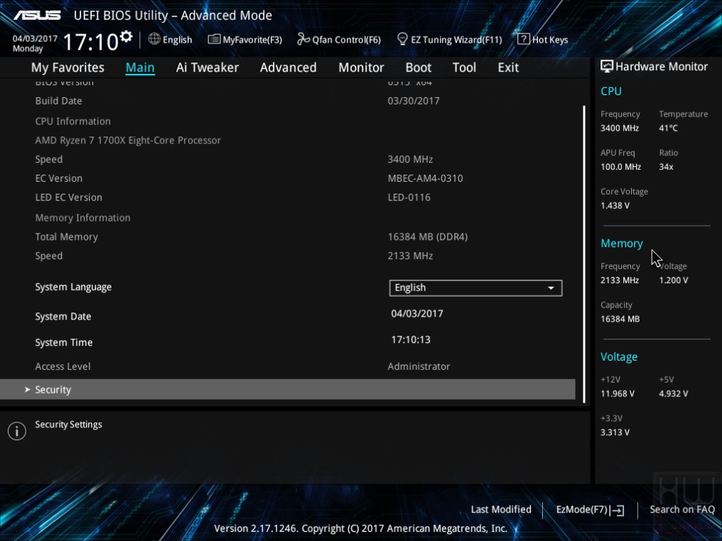This screenshot has height=541, width=722.
Task: Click the 11.968 V +12V reading
Action: point(618,394)
